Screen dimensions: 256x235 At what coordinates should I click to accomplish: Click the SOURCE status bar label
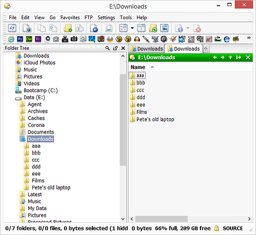232,228
